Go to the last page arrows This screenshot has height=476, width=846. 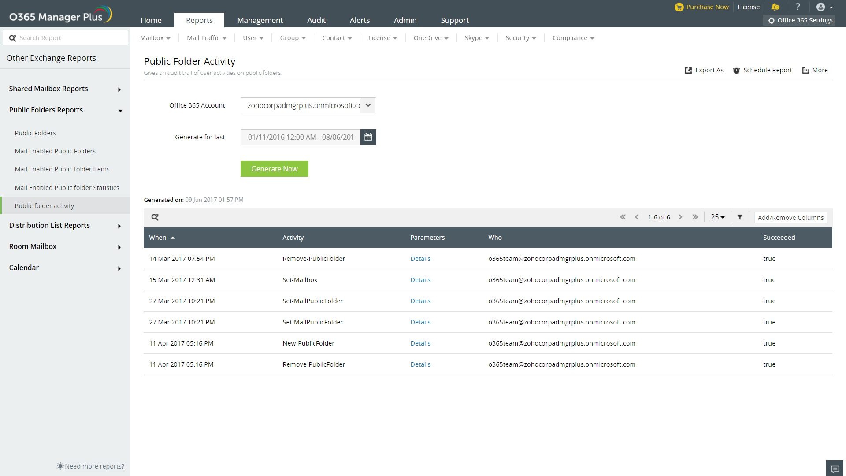pos(695,217)
